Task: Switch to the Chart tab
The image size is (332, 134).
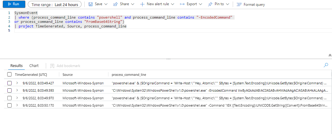Action: [x=34, y=66]
